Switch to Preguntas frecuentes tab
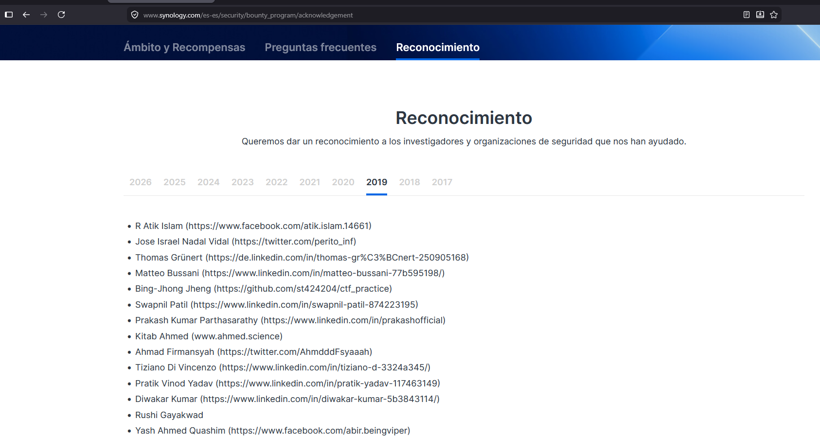The height and width of the screenshot is (437, 820). click(321, 47)
